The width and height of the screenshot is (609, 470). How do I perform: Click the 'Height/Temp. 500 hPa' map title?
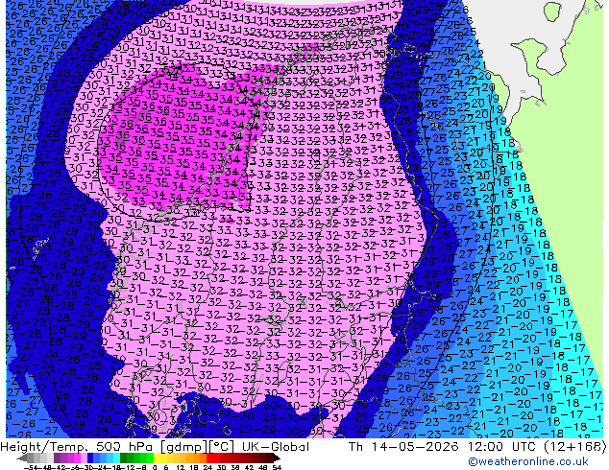point(76,447)
